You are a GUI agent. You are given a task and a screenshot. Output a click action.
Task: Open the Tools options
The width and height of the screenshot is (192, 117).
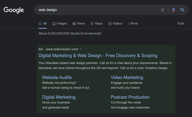180,23
